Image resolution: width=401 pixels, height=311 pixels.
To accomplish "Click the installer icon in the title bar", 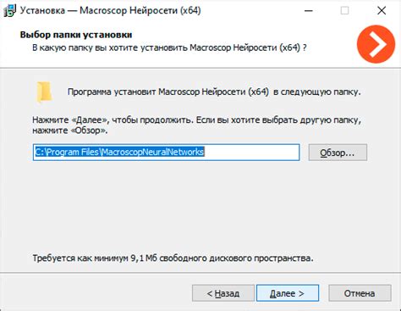I will coord(9,11).
